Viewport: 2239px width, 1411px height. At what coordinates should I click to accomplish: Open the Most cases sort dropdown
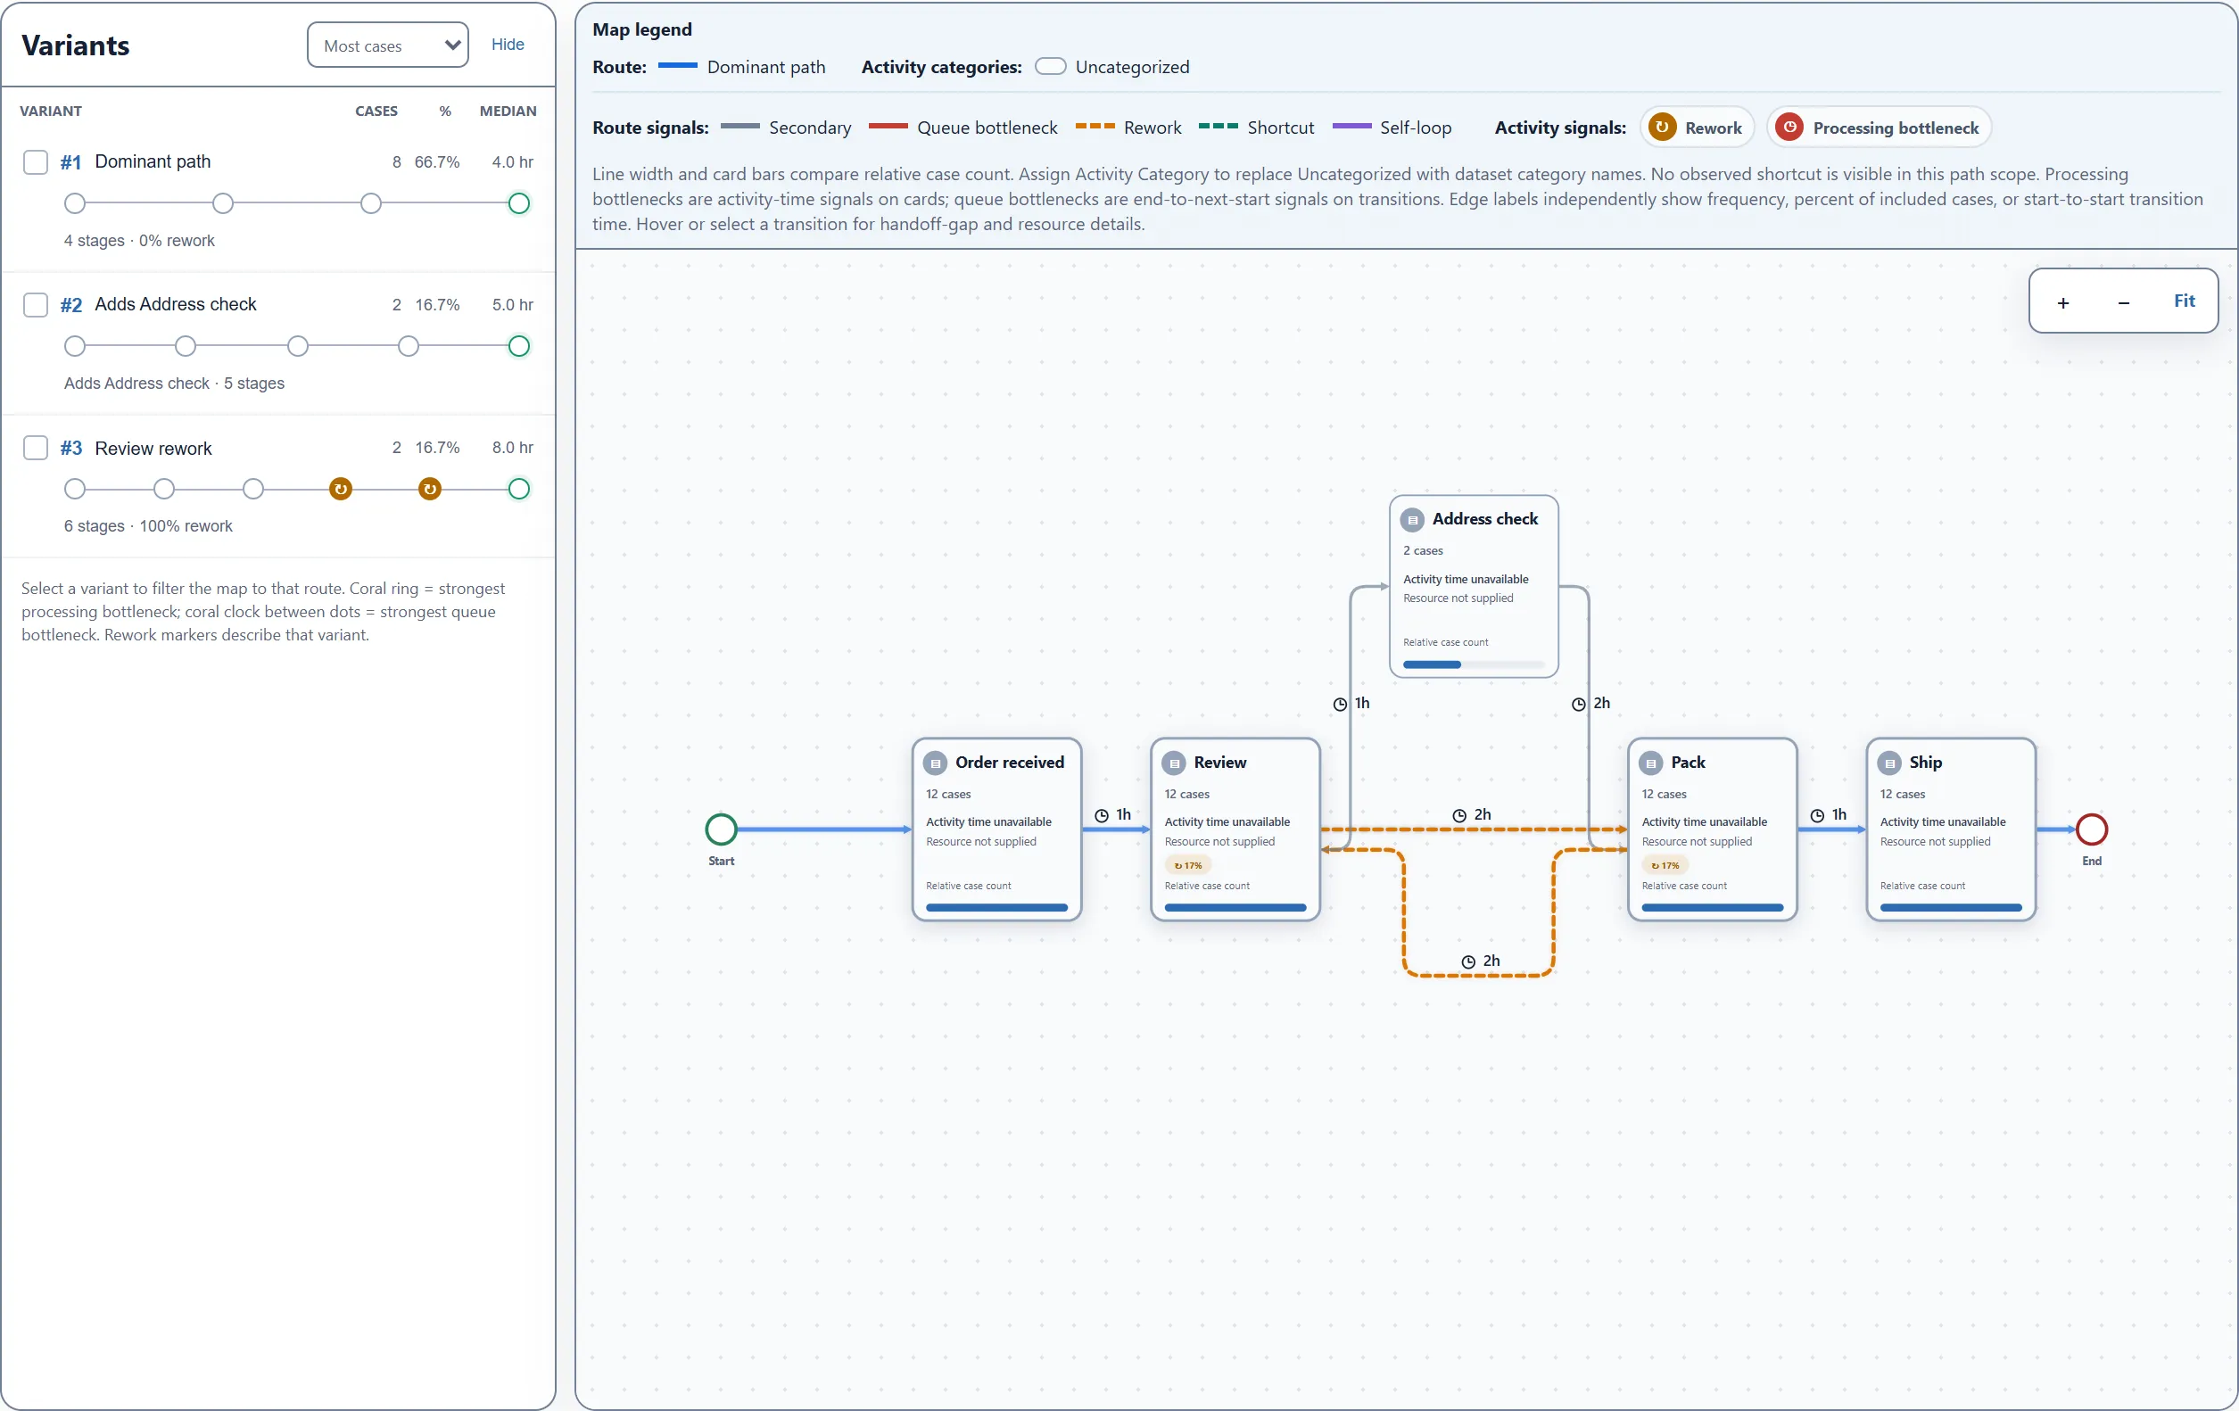[x=388, y=45]
